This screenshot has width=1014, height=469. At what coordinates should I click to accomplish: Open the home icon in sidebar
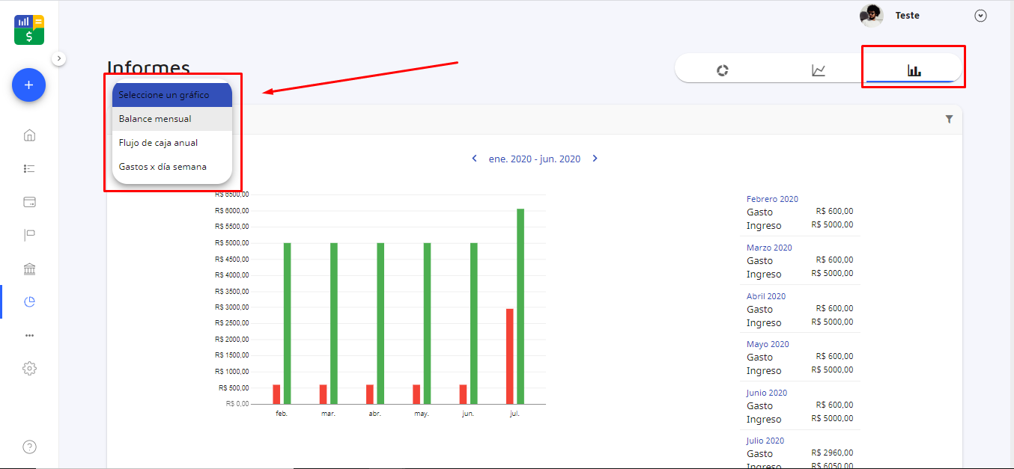pos(29,135)
